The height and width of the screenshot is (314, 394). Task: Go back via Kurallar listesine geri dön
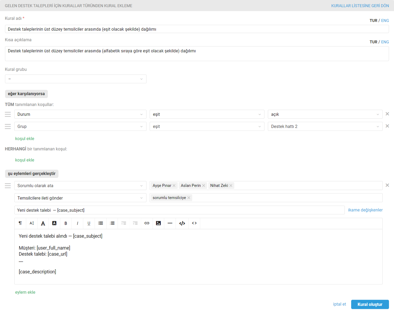360,6
